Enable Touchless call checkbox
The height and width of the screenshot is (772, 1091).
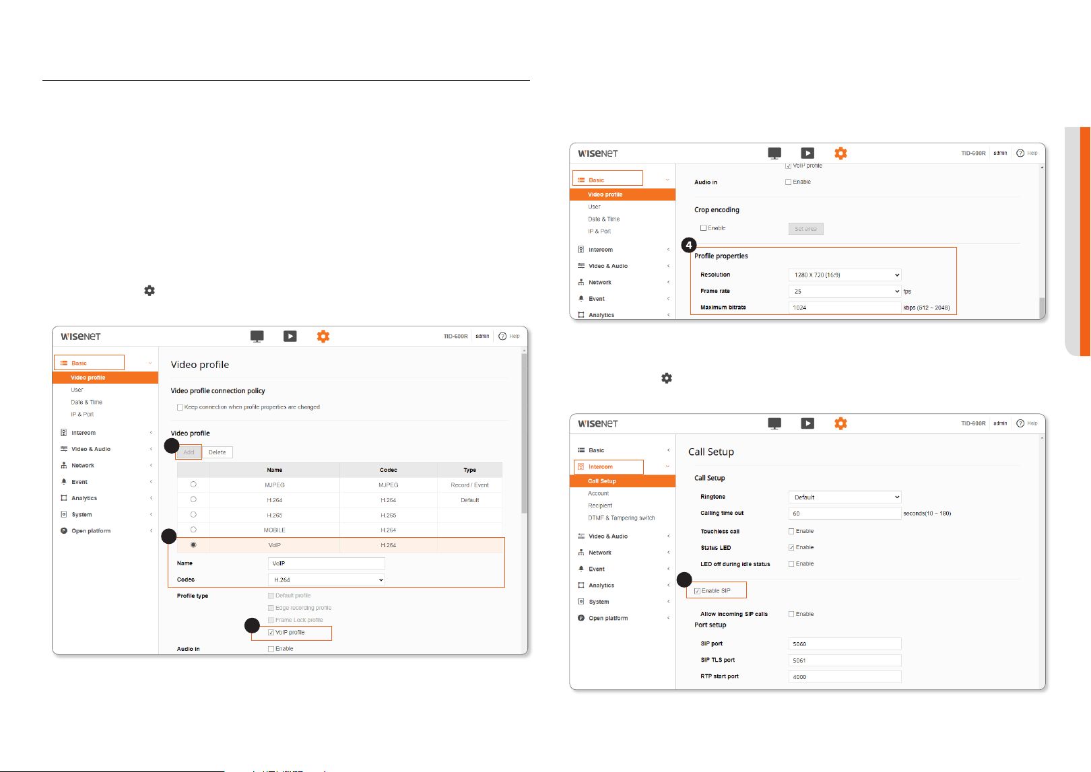[791, 531]
